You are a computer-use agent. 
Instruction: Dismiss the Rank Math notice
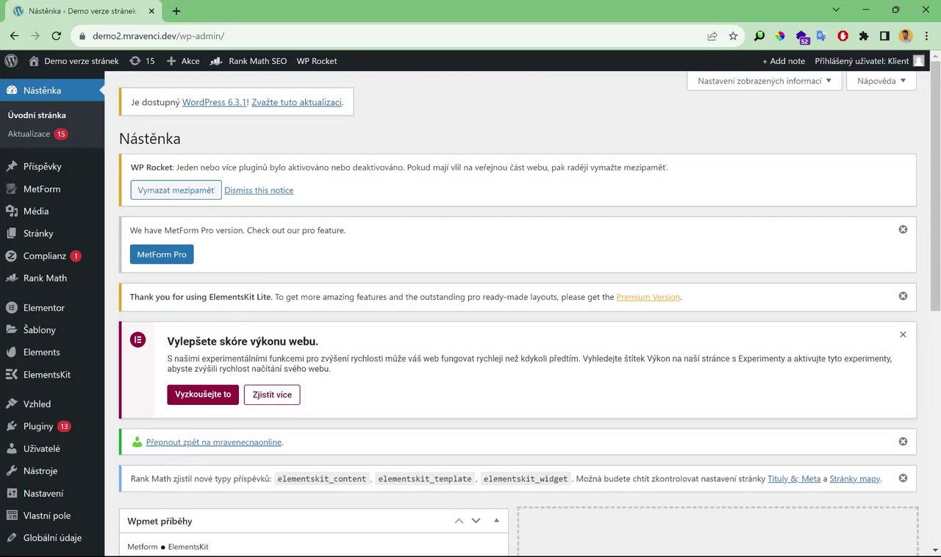click(x=903, y=478)
